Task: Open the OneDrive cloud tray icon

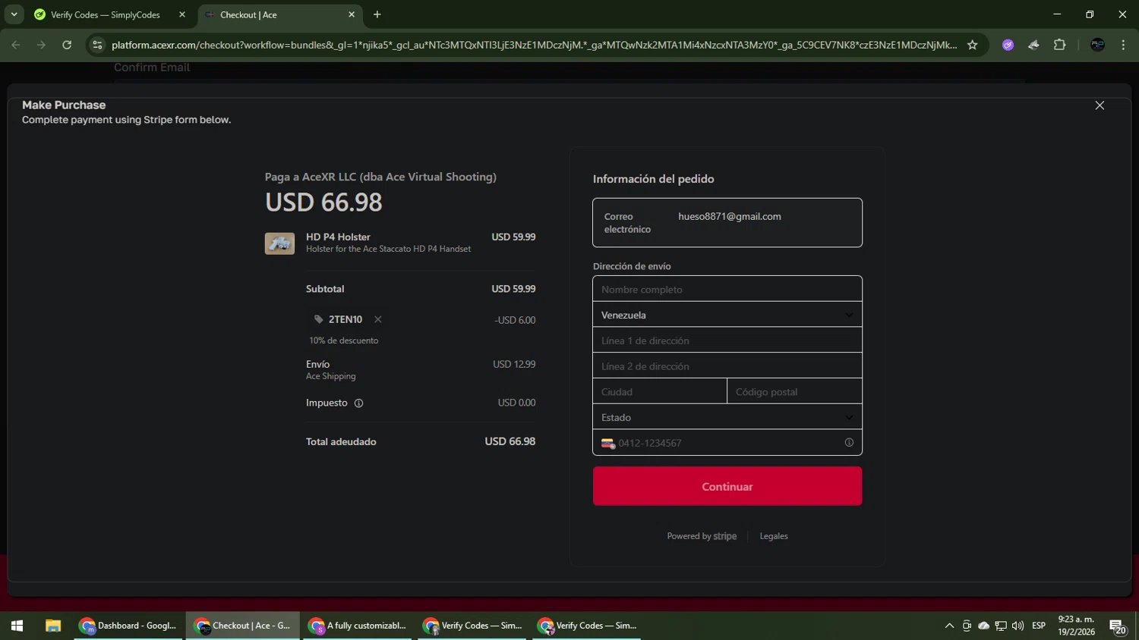Action: [x=984, y=626]
